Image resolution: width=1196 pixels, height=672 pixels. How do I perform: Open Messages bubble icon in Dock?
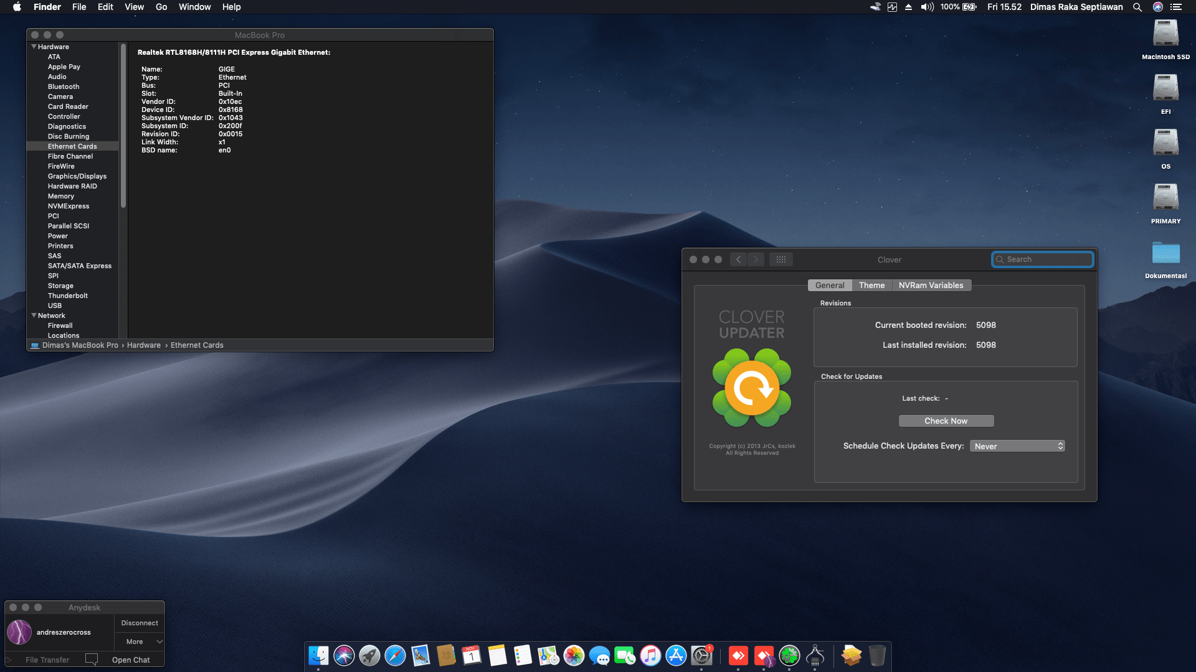pyautogui.click(x=599, y=655)
